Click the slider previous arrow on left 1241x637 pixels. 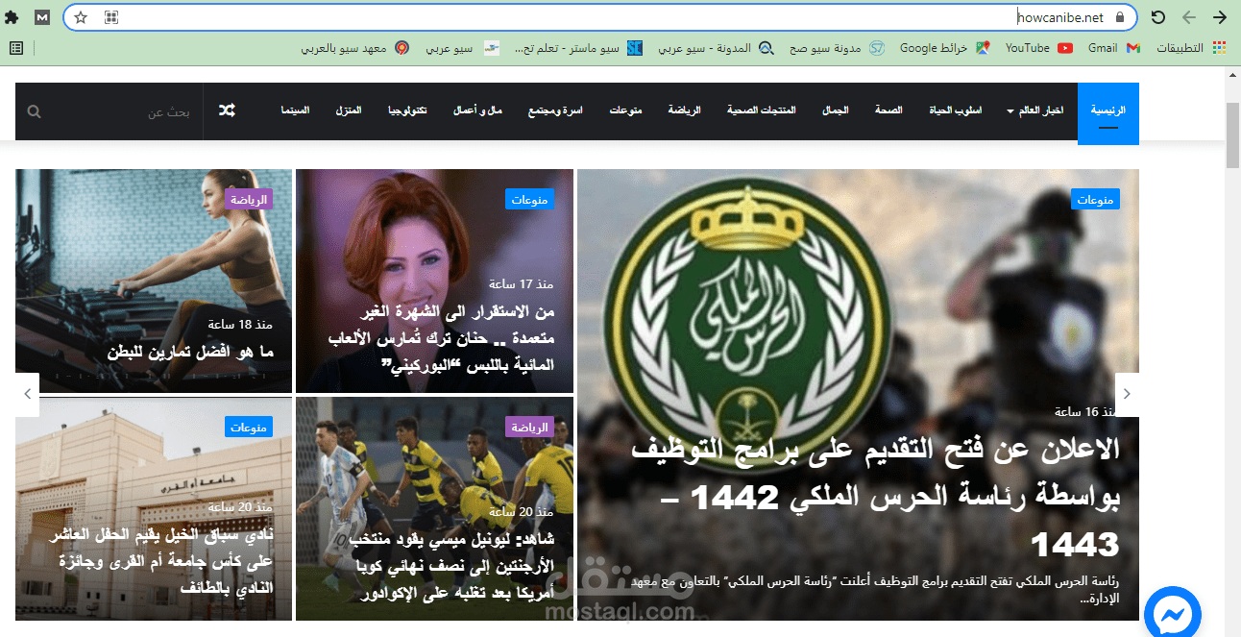point(27,394)
